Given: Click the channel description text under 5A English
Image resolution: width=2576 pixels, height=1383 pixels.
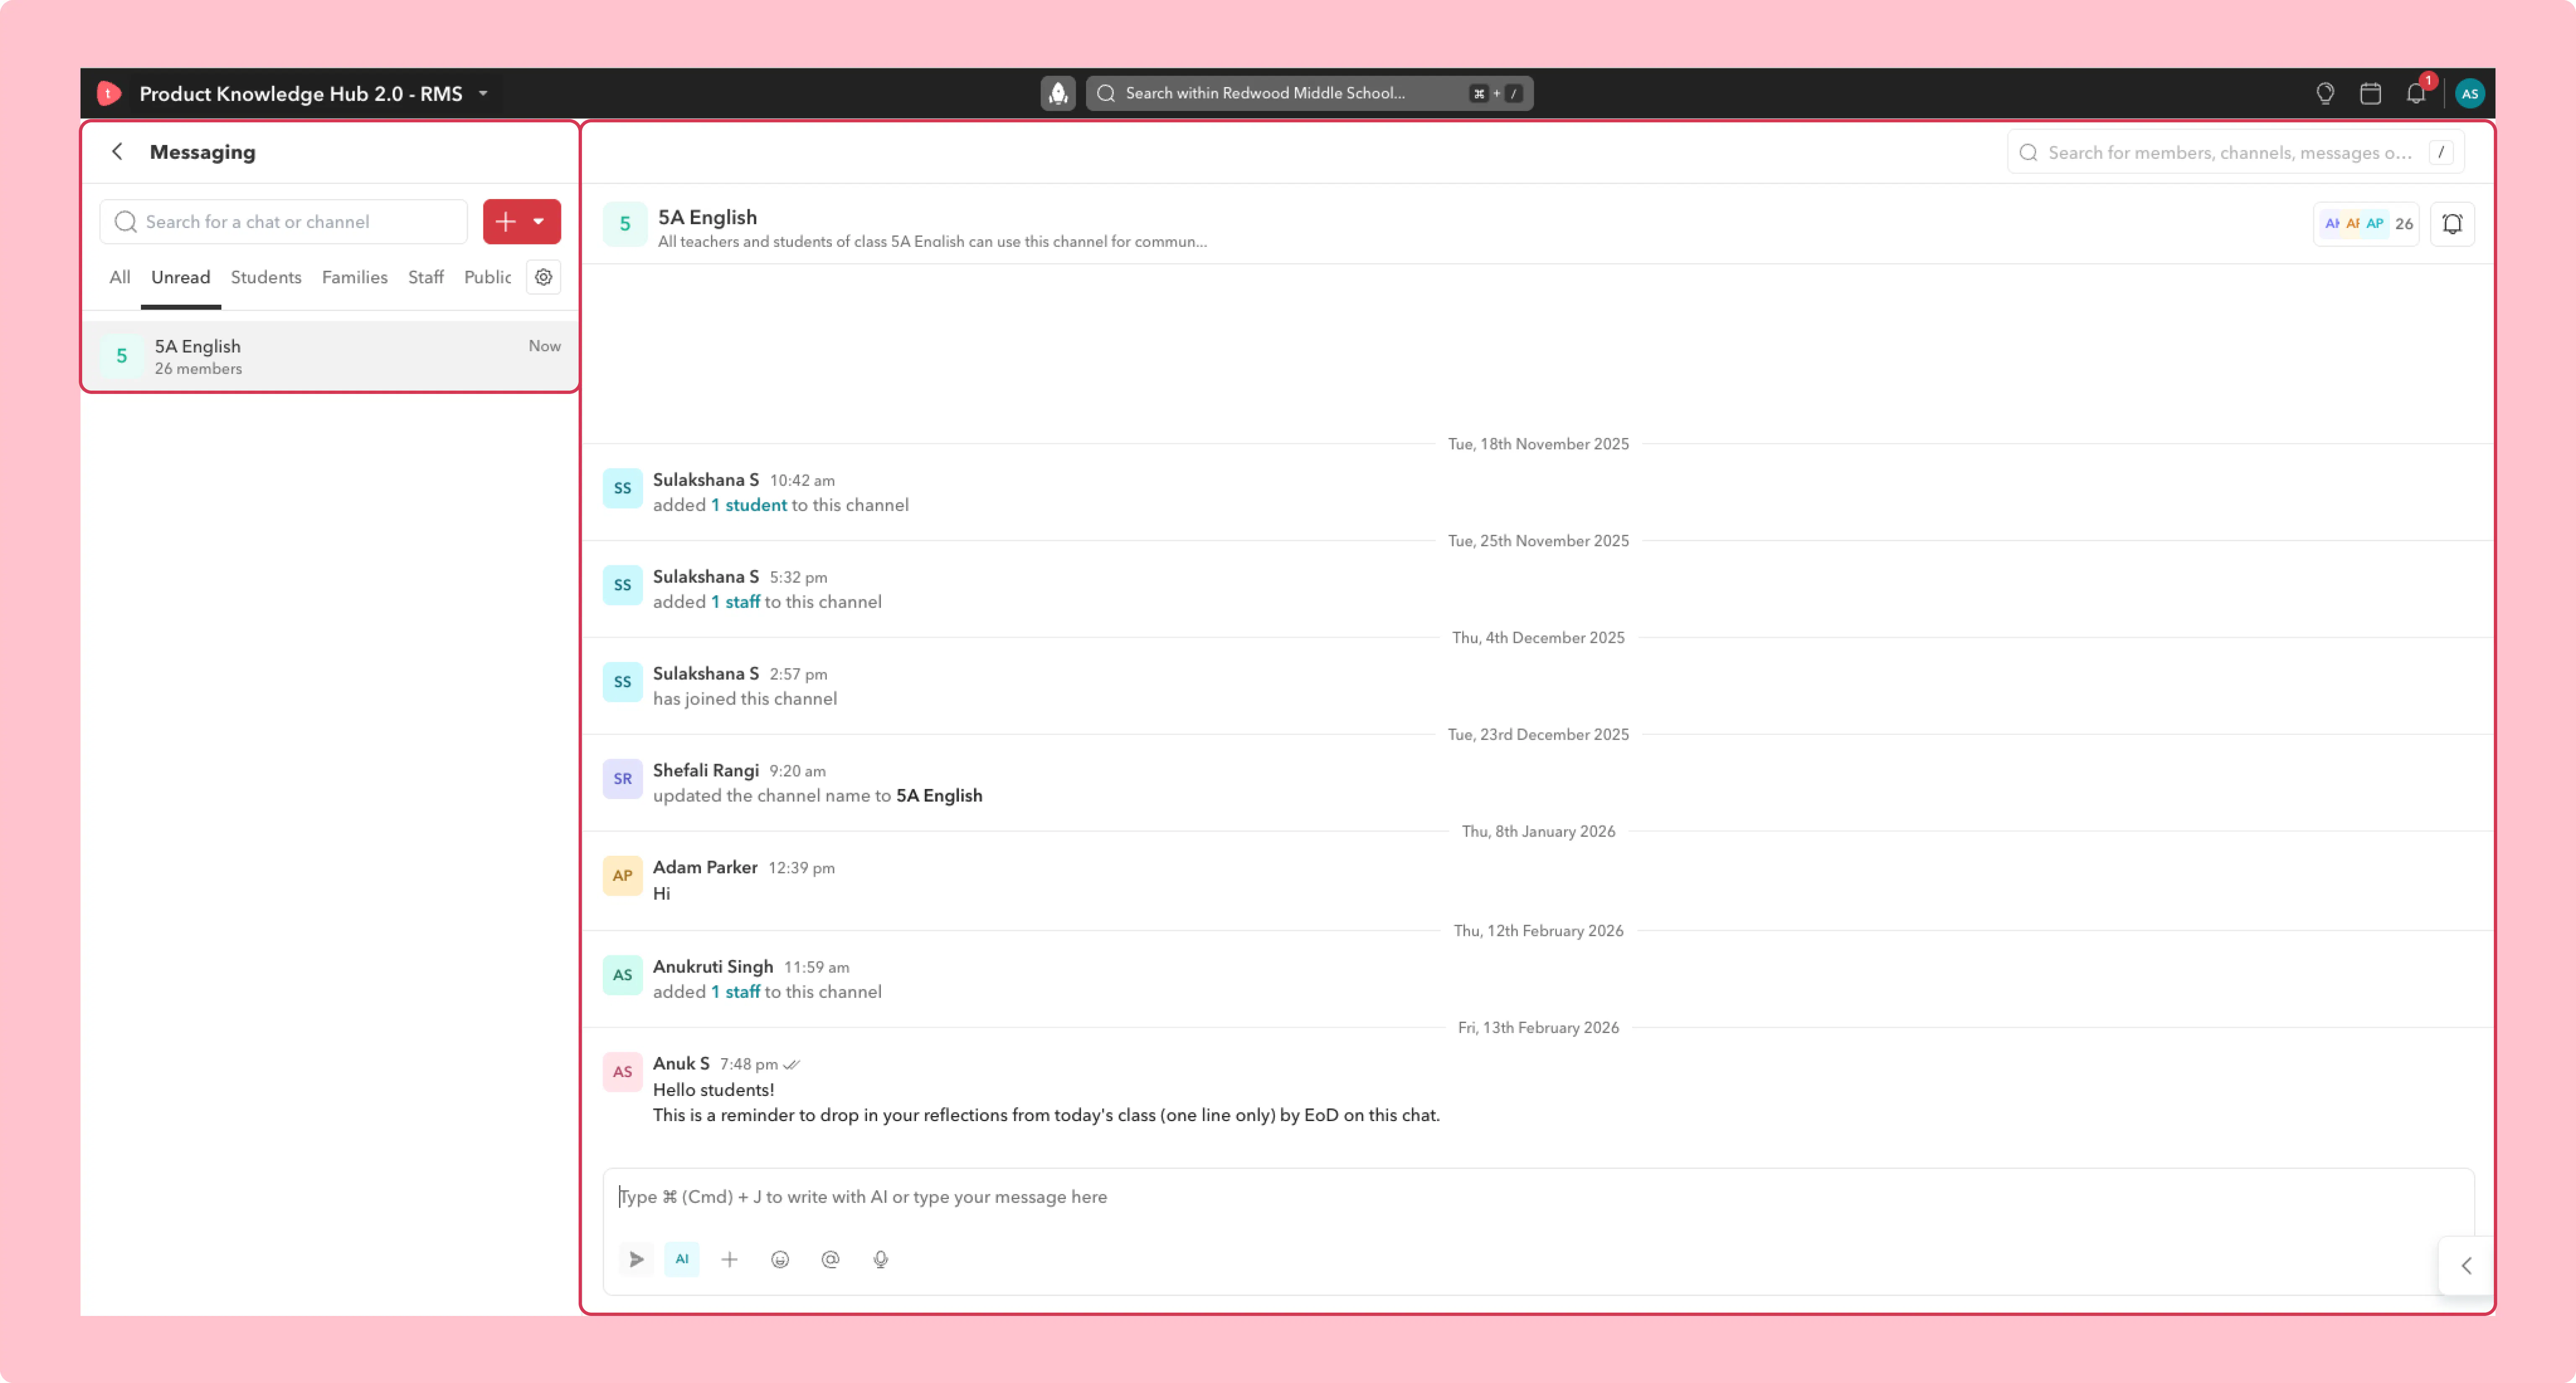Looking at the screenshot, I should [x=932, y=242].
